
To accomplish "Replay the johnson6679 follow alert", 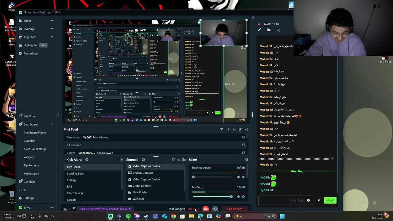I will pos(243,153).
